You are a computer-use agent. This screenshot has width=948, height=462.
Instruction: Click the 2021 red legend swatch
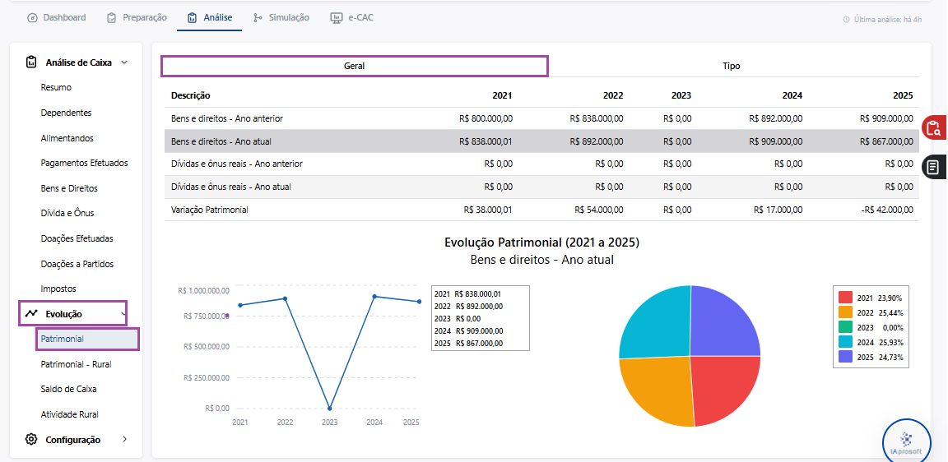(845, 298)
